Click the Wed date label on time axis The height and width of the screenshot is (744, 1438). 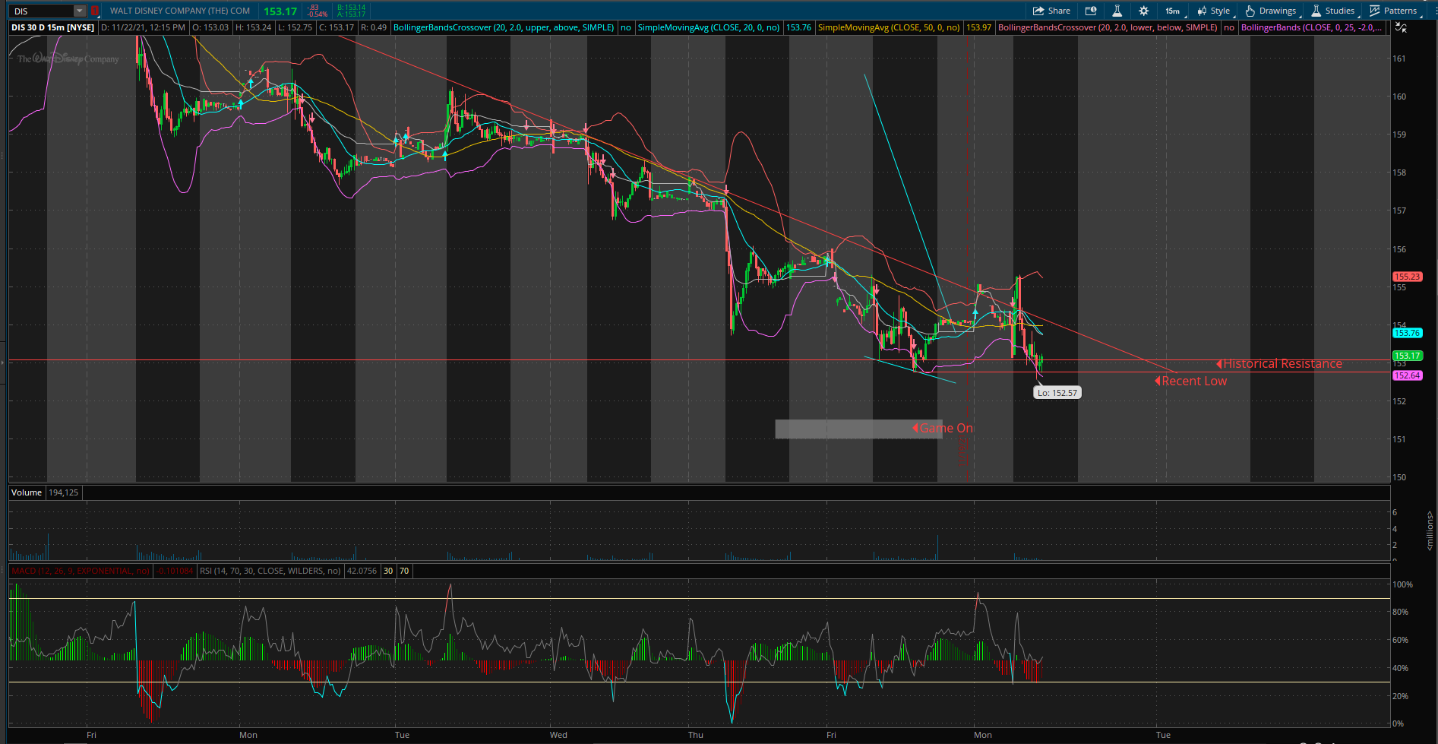tap(558, 735)
